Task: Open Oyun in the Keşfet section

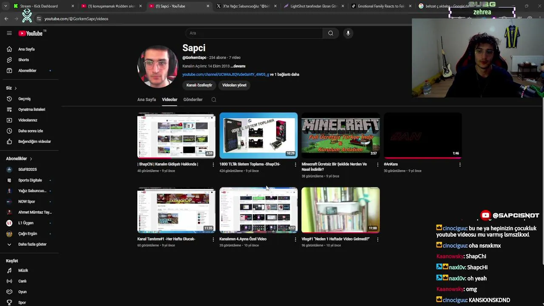Action: point(22,292)
